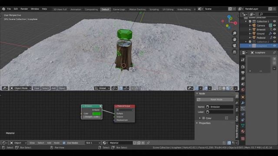The height and width of the screenshot is (156, 278).
Task: Click the Blender logo menu icon
Action: [x=3, y=9]
